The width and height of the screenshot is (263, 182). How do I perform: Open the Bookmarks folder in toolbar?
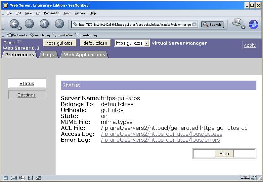(17, 35)
